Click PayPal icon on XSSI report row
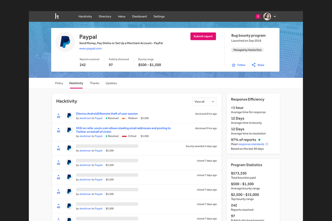Viewport: 332px width, 221px height. 69,130
